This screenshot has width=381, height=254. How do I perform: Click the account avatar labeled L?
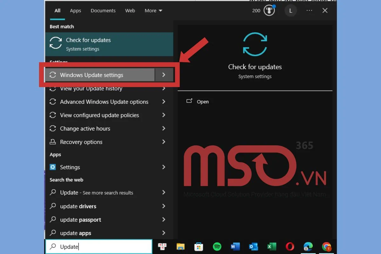pyautogui.click(x=290, y=10)
